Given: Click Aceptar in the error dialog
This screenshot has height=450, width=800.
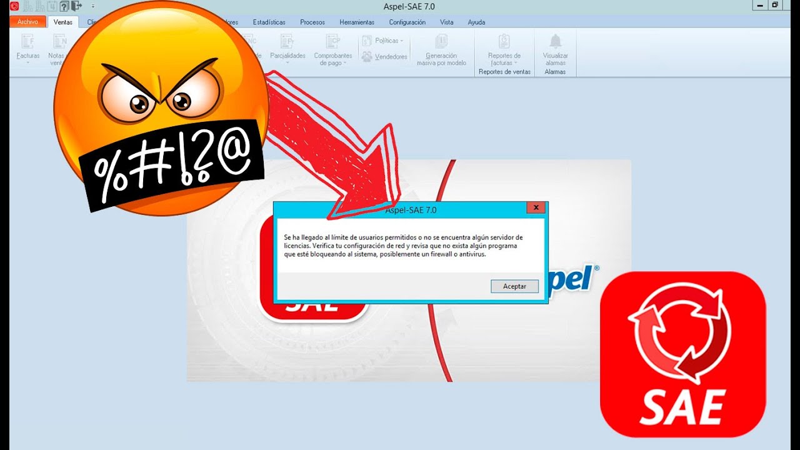Looking at the screenshot, I should [x=514, y=286].
